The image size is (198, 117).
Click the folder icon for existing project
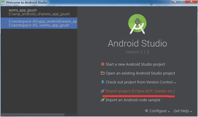point(103,73)
